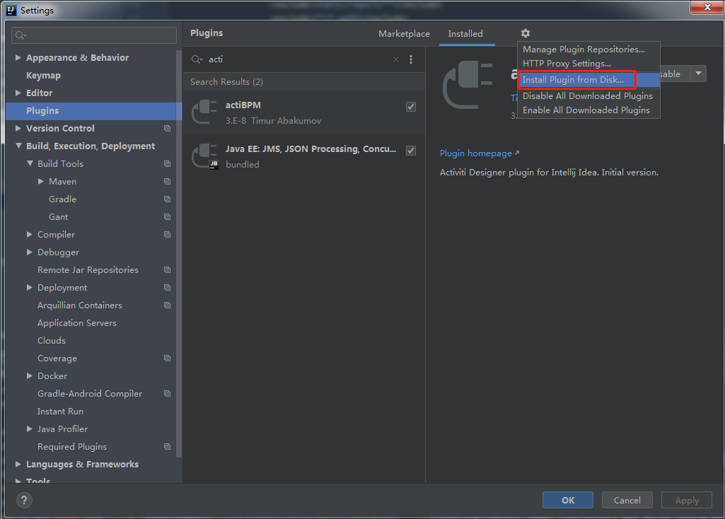Choose Install Plugin from Disk menu item
725x519 pixels.
coord(588,79)
